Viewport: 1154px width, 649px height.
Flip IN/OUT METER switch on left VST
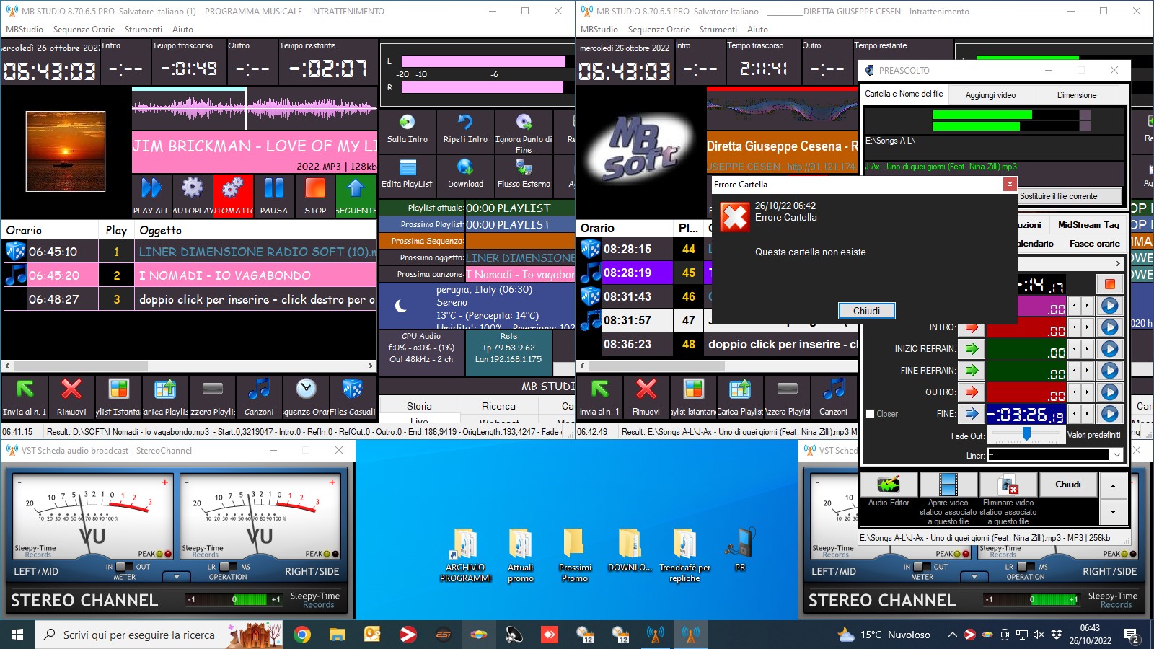(x=124, y=567)
